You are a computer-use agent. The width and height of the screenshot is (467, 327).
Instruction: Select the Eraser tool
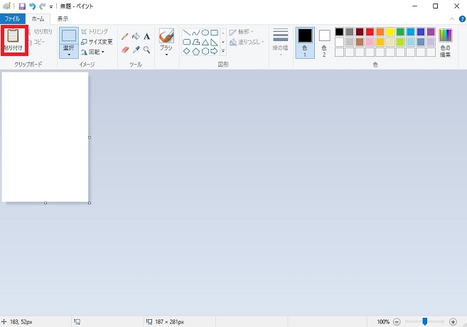[x=125, y=50]
